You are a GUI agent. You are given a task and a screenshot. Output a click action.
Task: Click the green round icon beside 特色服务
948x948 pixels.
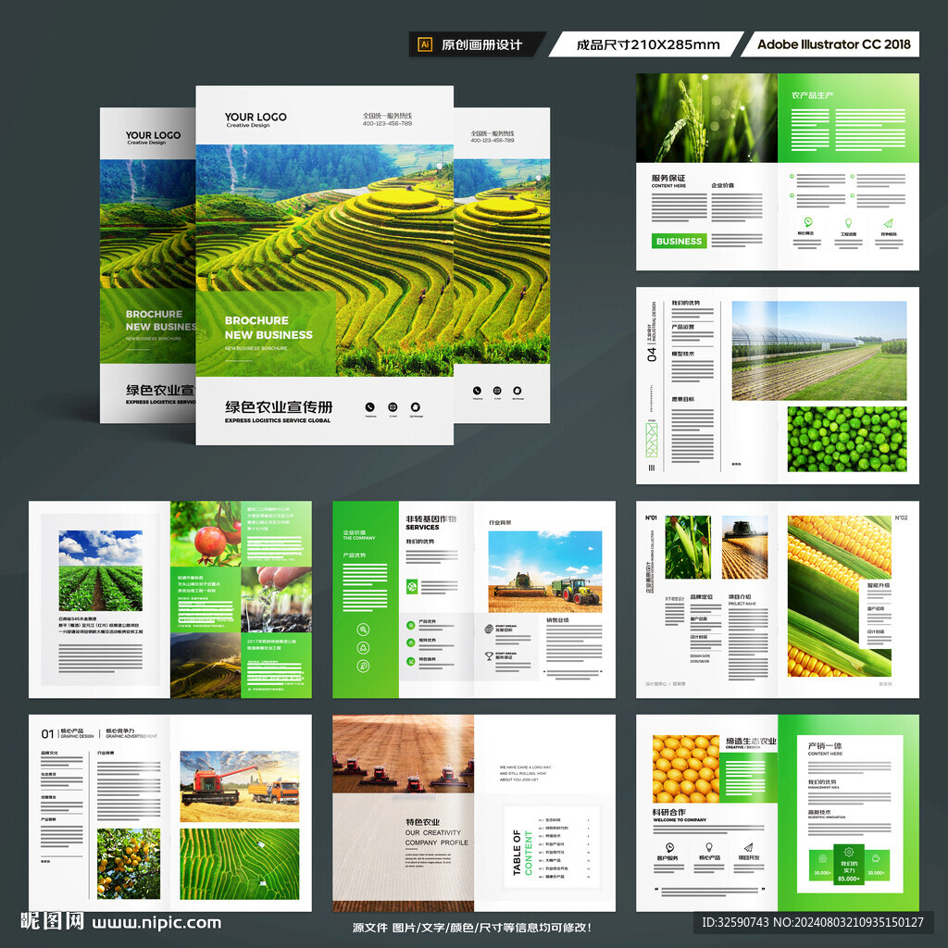click(410, 661)
